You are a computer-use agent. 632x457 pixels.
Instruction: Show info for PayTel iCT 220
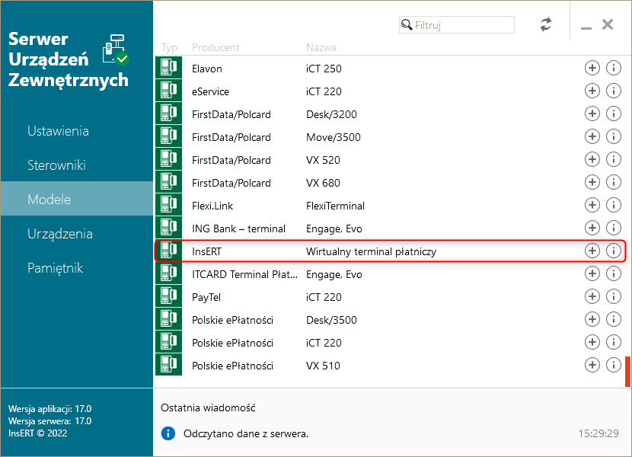(614, 296)
